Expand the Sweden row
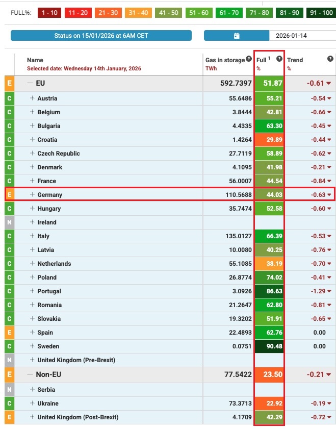336x429 pixels. click(32, 346)
